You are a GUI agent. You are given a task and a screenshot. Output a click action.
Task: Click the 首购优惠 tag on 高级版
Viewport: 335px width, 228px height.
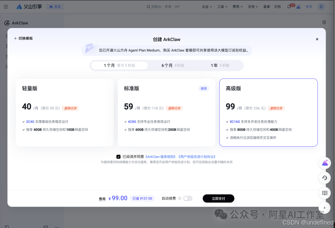click(276, 108)
